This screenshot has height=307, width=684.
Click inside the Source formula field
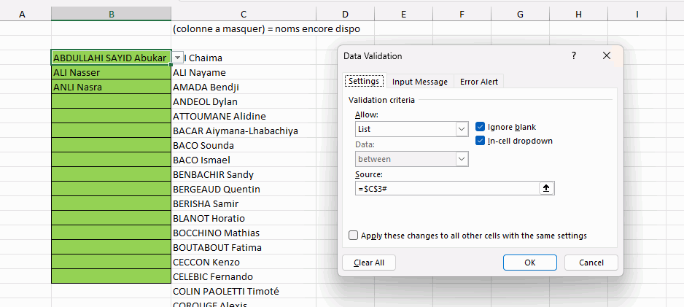(x=445, y=188)
